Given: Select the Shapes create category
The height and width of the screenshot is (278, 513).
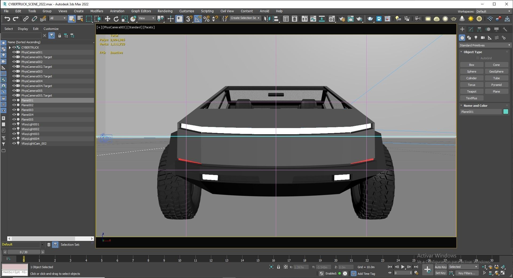Looking at the screenshot, I should [x=469, y=38].
